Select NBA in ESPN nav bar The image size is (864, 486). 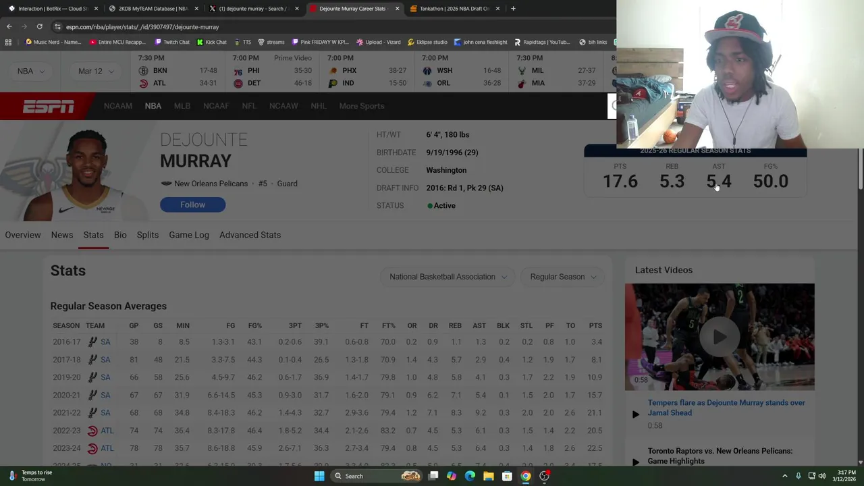pos(153,106)
